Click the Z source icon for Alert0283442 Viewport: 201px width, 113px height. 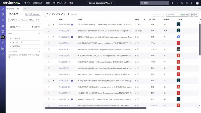click(178, 43)
